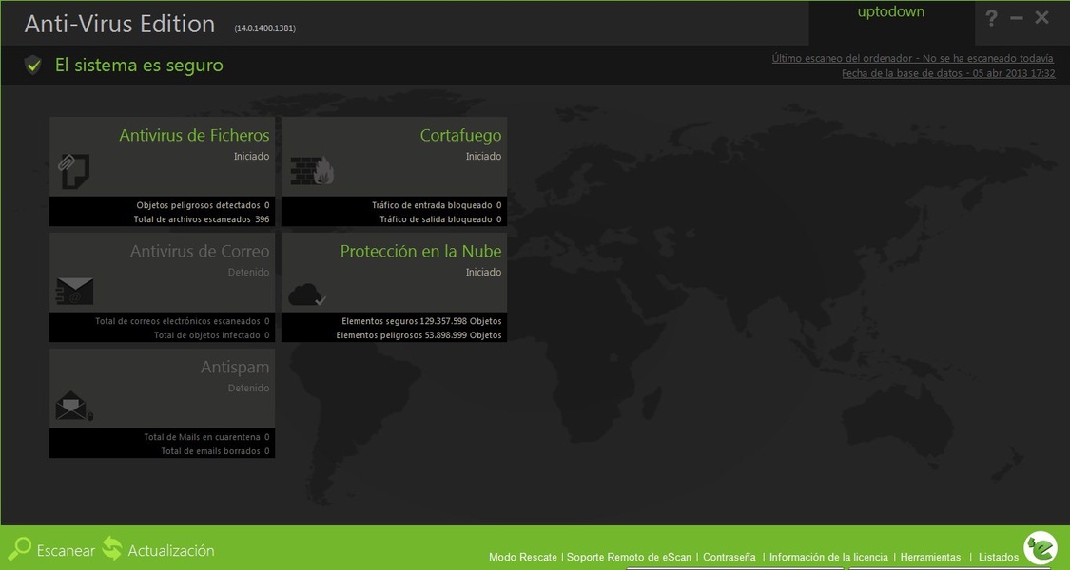Click the green shield status checkmark

[x=33, y=65]
